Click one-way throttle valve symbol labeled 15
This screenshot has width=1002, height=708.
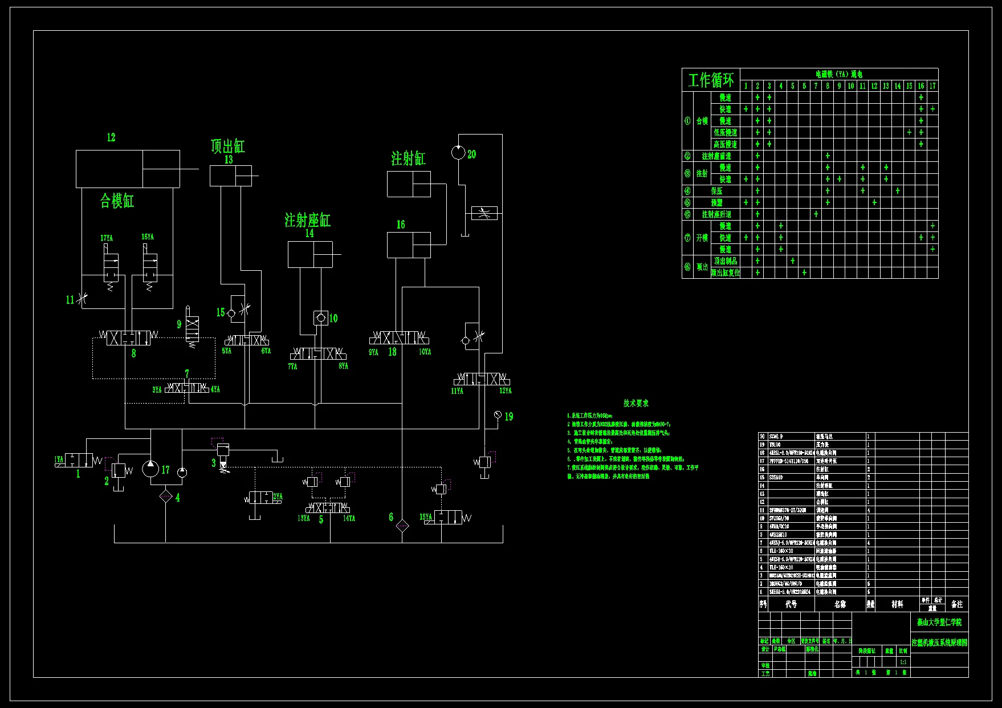click(x=239, y=310)
